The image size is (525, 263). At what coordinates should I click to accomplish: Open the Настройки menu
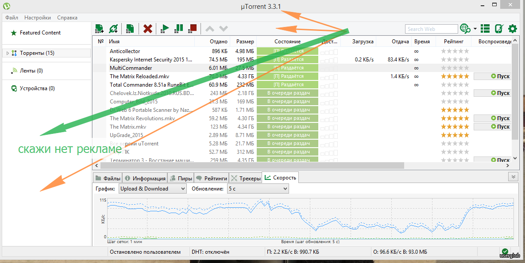point(38,18)
